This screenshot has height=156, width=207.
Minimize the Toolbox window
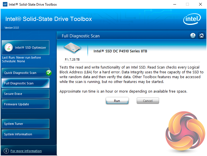(175, 4)
